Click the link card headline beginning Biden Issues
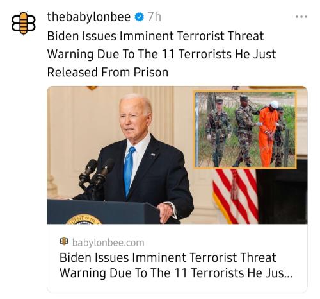The width and height of the screenshot is (320, 299). tap(168, 257)
